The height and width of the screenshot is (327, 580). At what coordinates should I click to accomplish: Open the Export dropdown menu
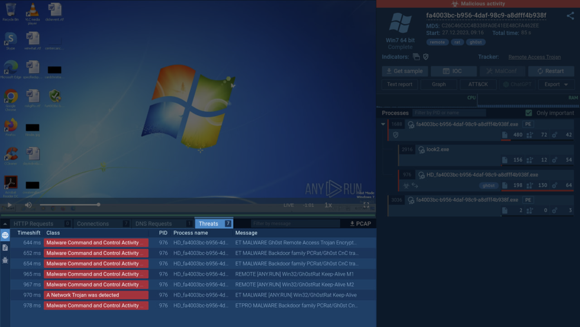(556, 84)
